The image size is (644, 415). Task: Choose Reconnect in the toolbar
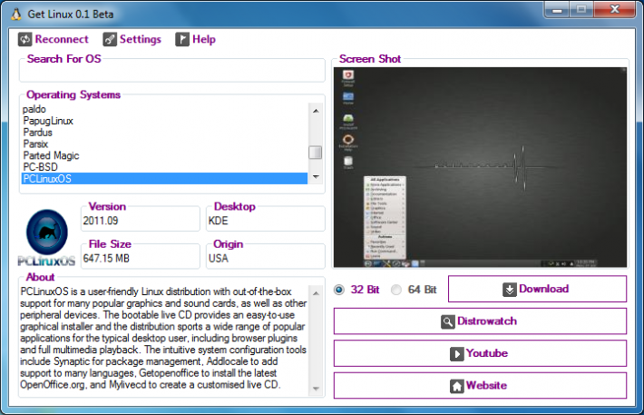coord(54,39)
